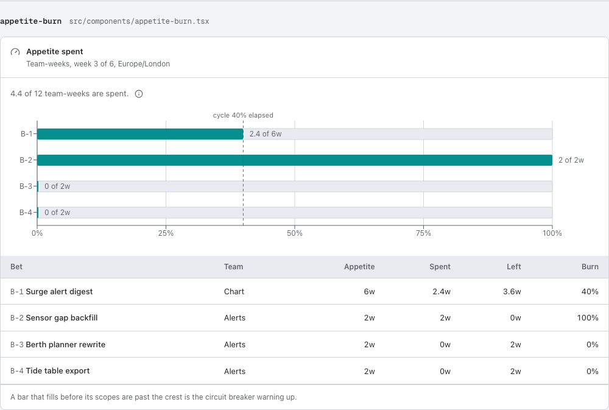Click the 0w spent cell for Berth planner rewrite
The image size is (609, 410).
(x=445, y=345)
